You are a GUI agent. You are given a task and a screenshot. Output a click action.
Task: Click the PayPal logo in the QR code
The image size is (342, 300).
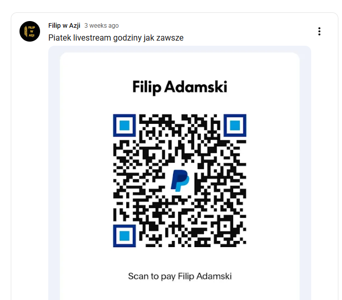[180, 180]
